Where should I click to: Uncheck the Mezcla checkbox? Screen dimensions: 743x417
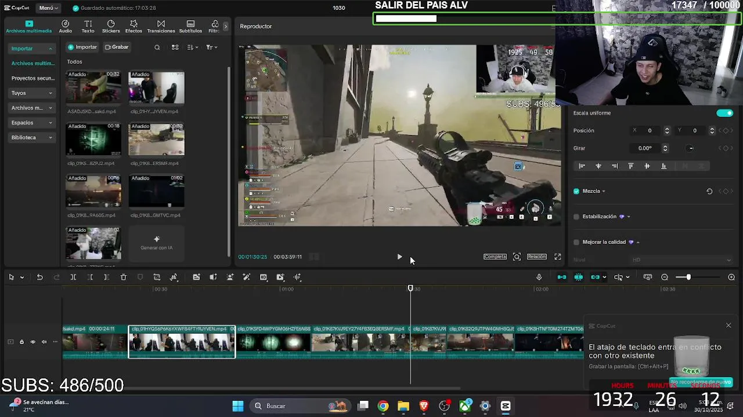click(576, 191)
